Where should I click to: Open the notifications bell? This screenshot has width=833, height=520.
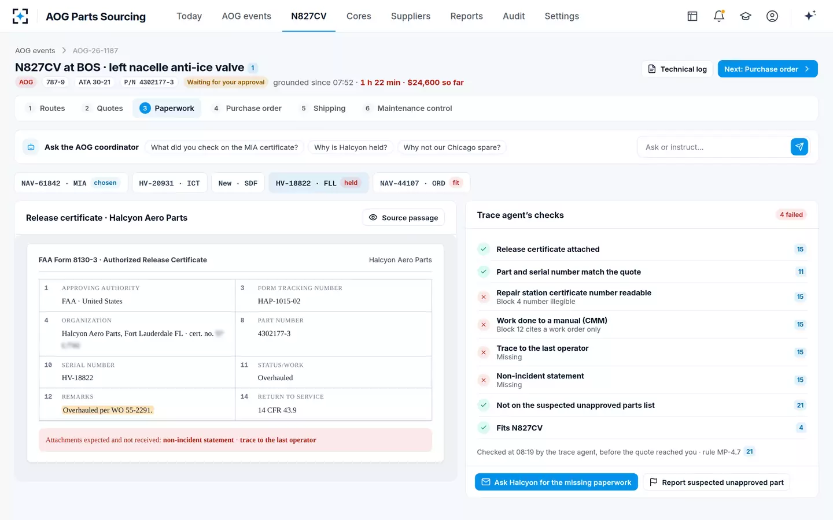tap(719, 16)
